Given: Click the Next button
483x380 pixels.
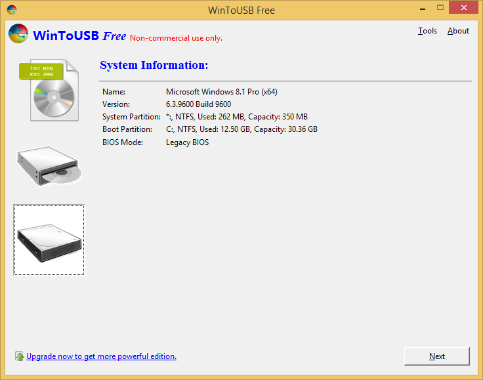Looking at the screenshot, I should pos(437,356).
